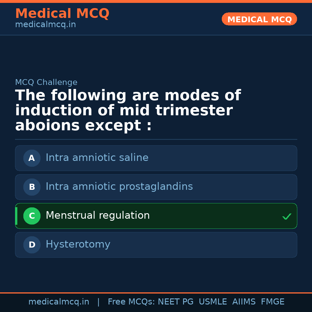The width and height of the screenshot is (312, 312).
Task: Click the NEET PG footer label
Action: [175, 302]
